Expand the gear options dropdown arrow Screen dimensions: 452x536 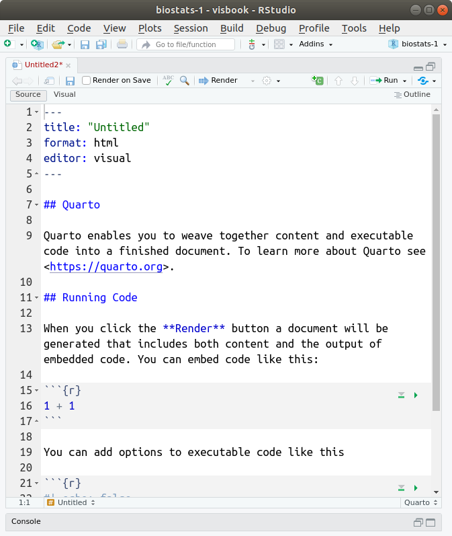[279, 81]
